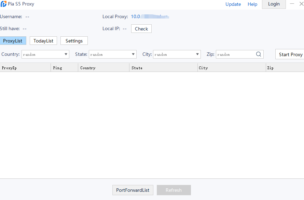Sort by the Country column header
Image resolution: width=304 pixels, height=200 pixels.
coord(103,68)
